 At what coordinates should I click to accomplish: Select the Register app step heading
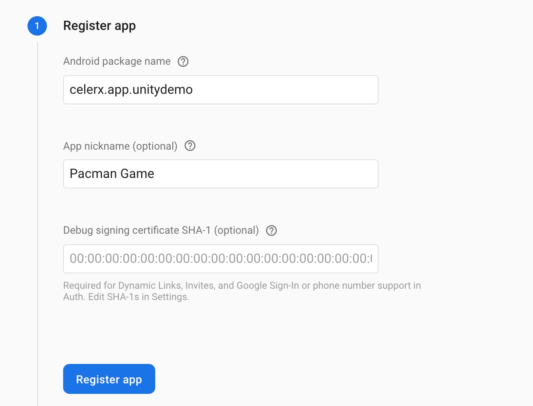coord(99,26)
